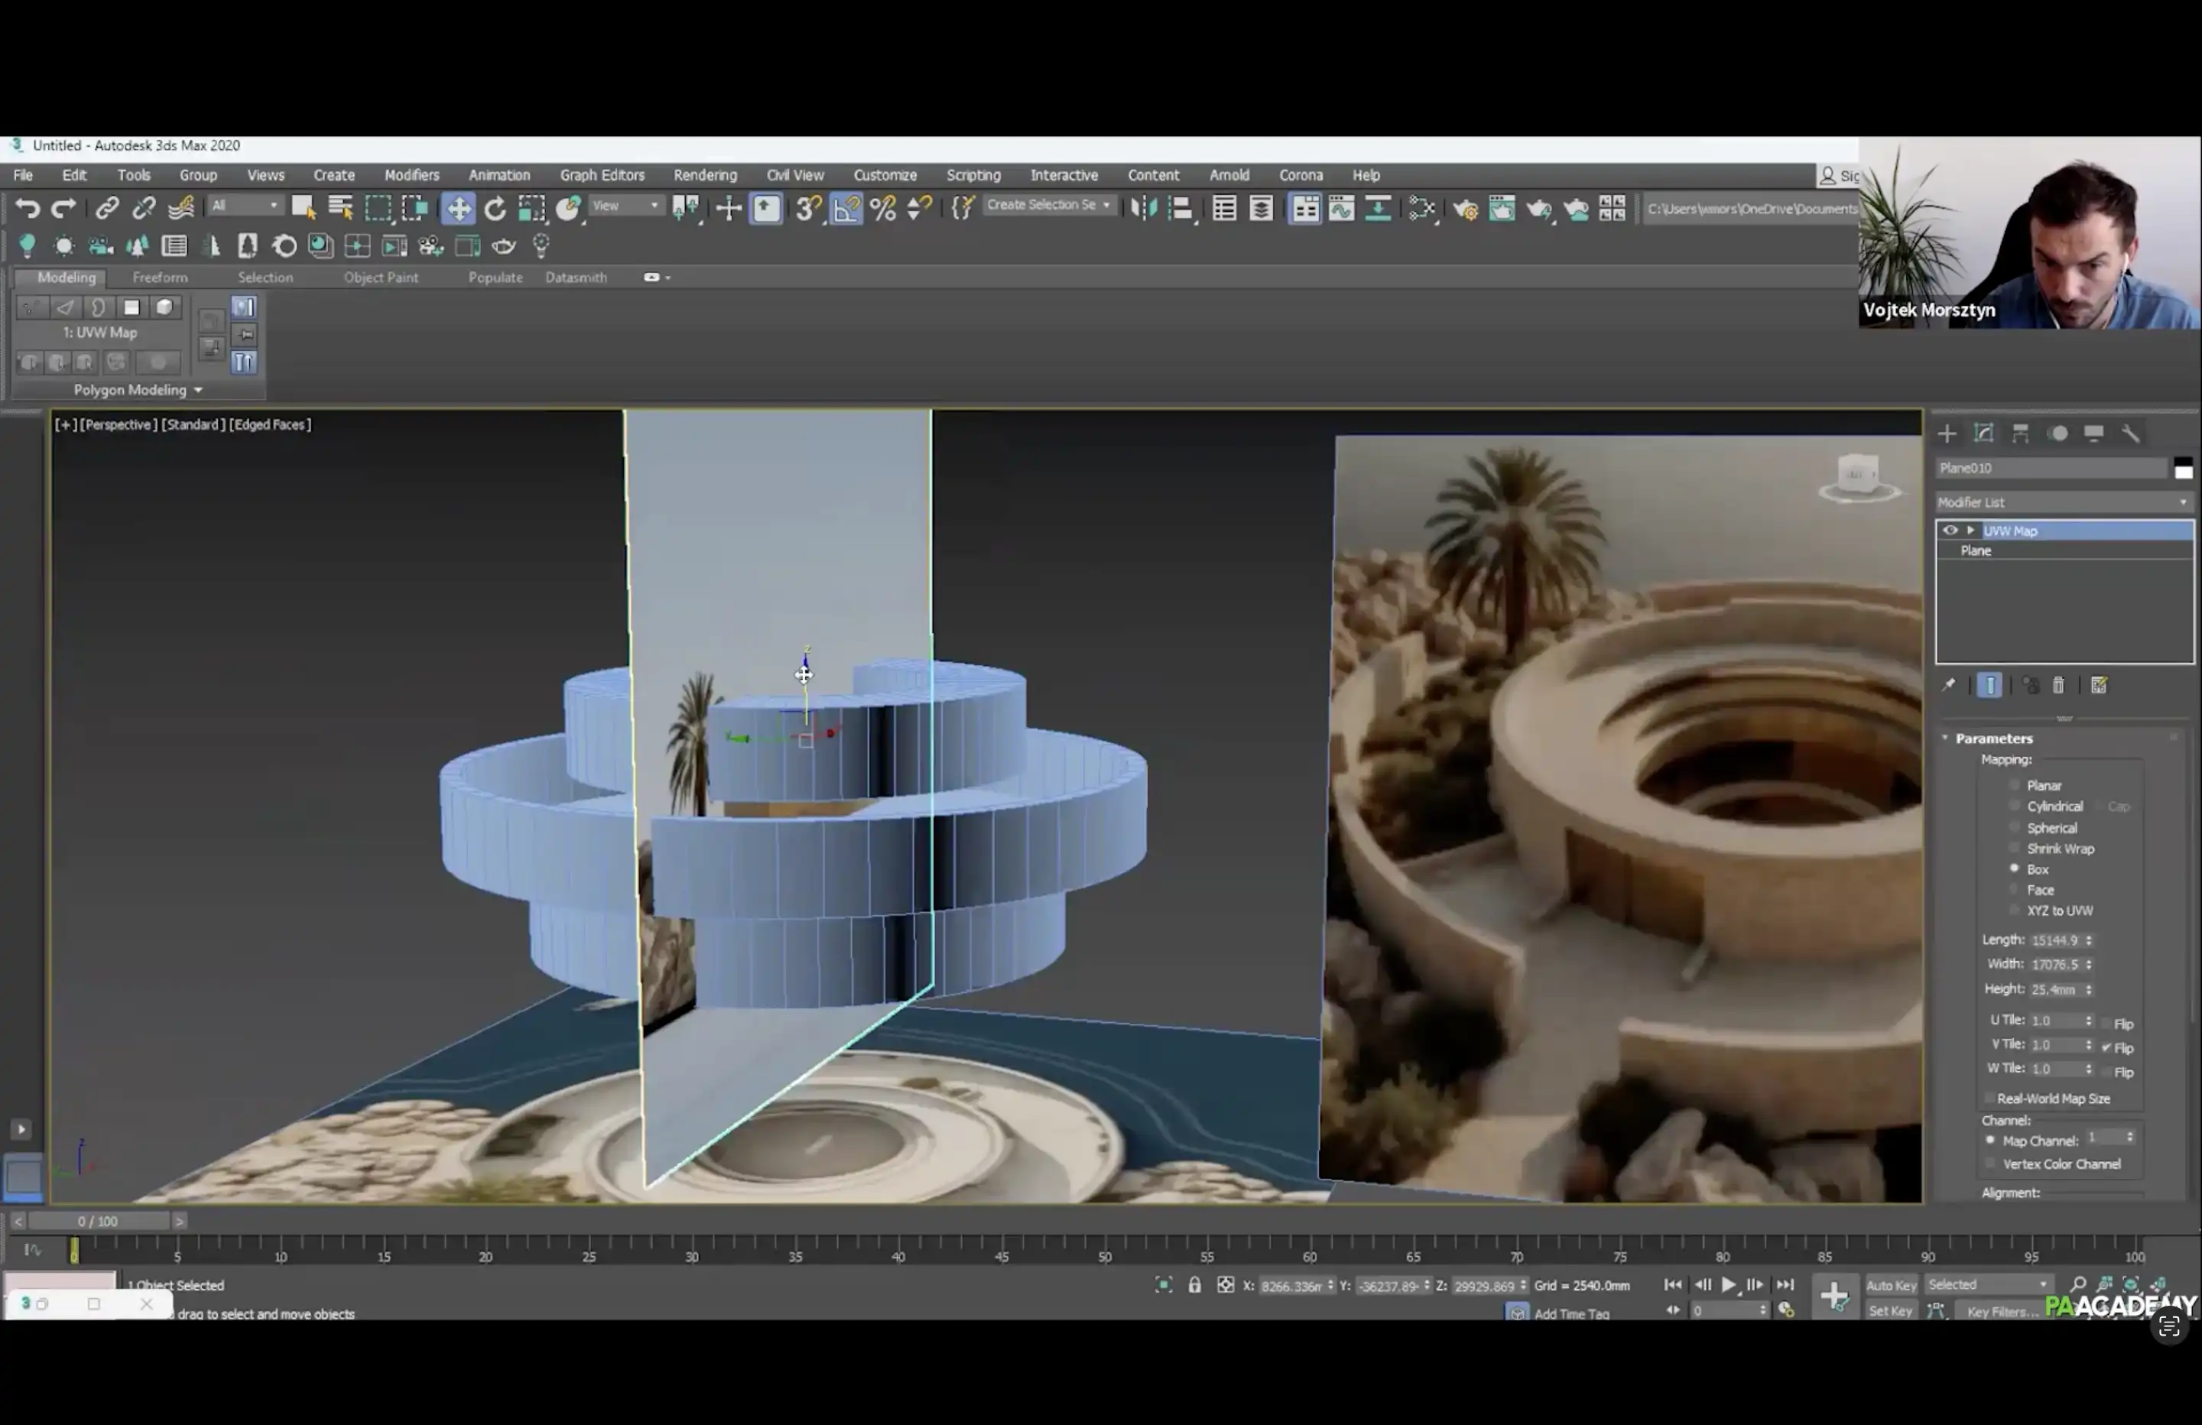Select the Rotate transform tool
The height and width of the screenshot is (1425, 2202).
coord(495,208)
